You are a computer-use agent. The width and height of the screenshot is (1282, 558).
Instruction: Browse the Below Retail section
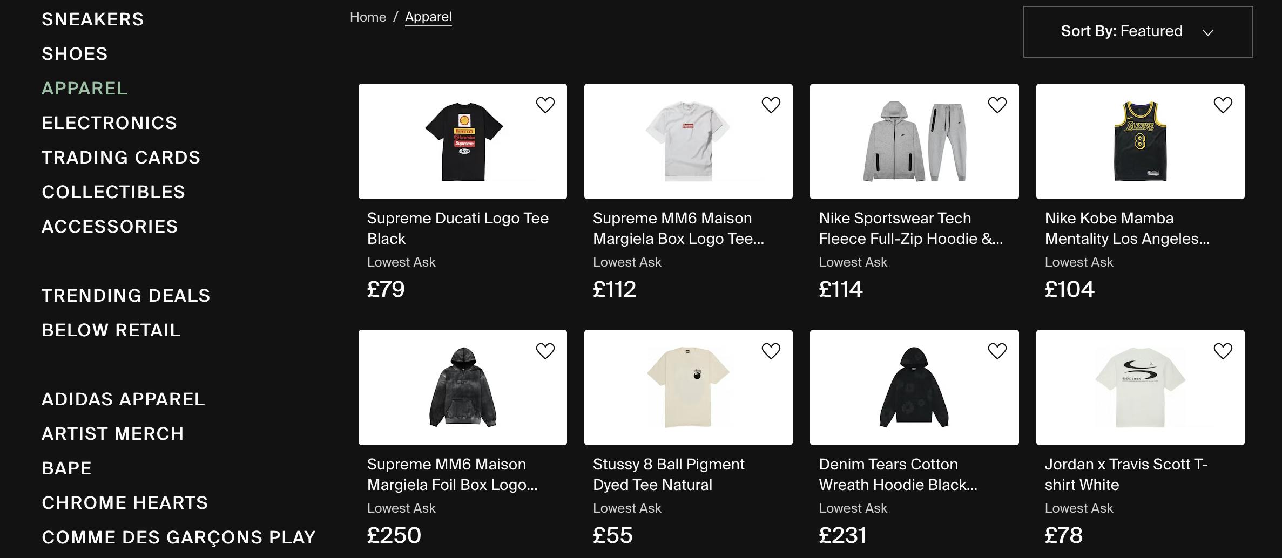(111, 330)
